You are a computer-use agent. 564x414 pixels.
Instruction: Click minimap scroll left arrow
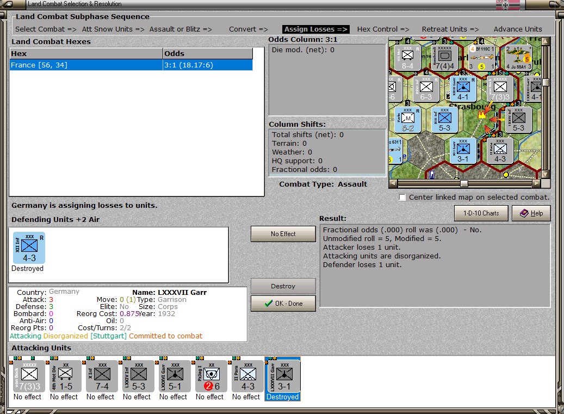[x=393, y=183]
